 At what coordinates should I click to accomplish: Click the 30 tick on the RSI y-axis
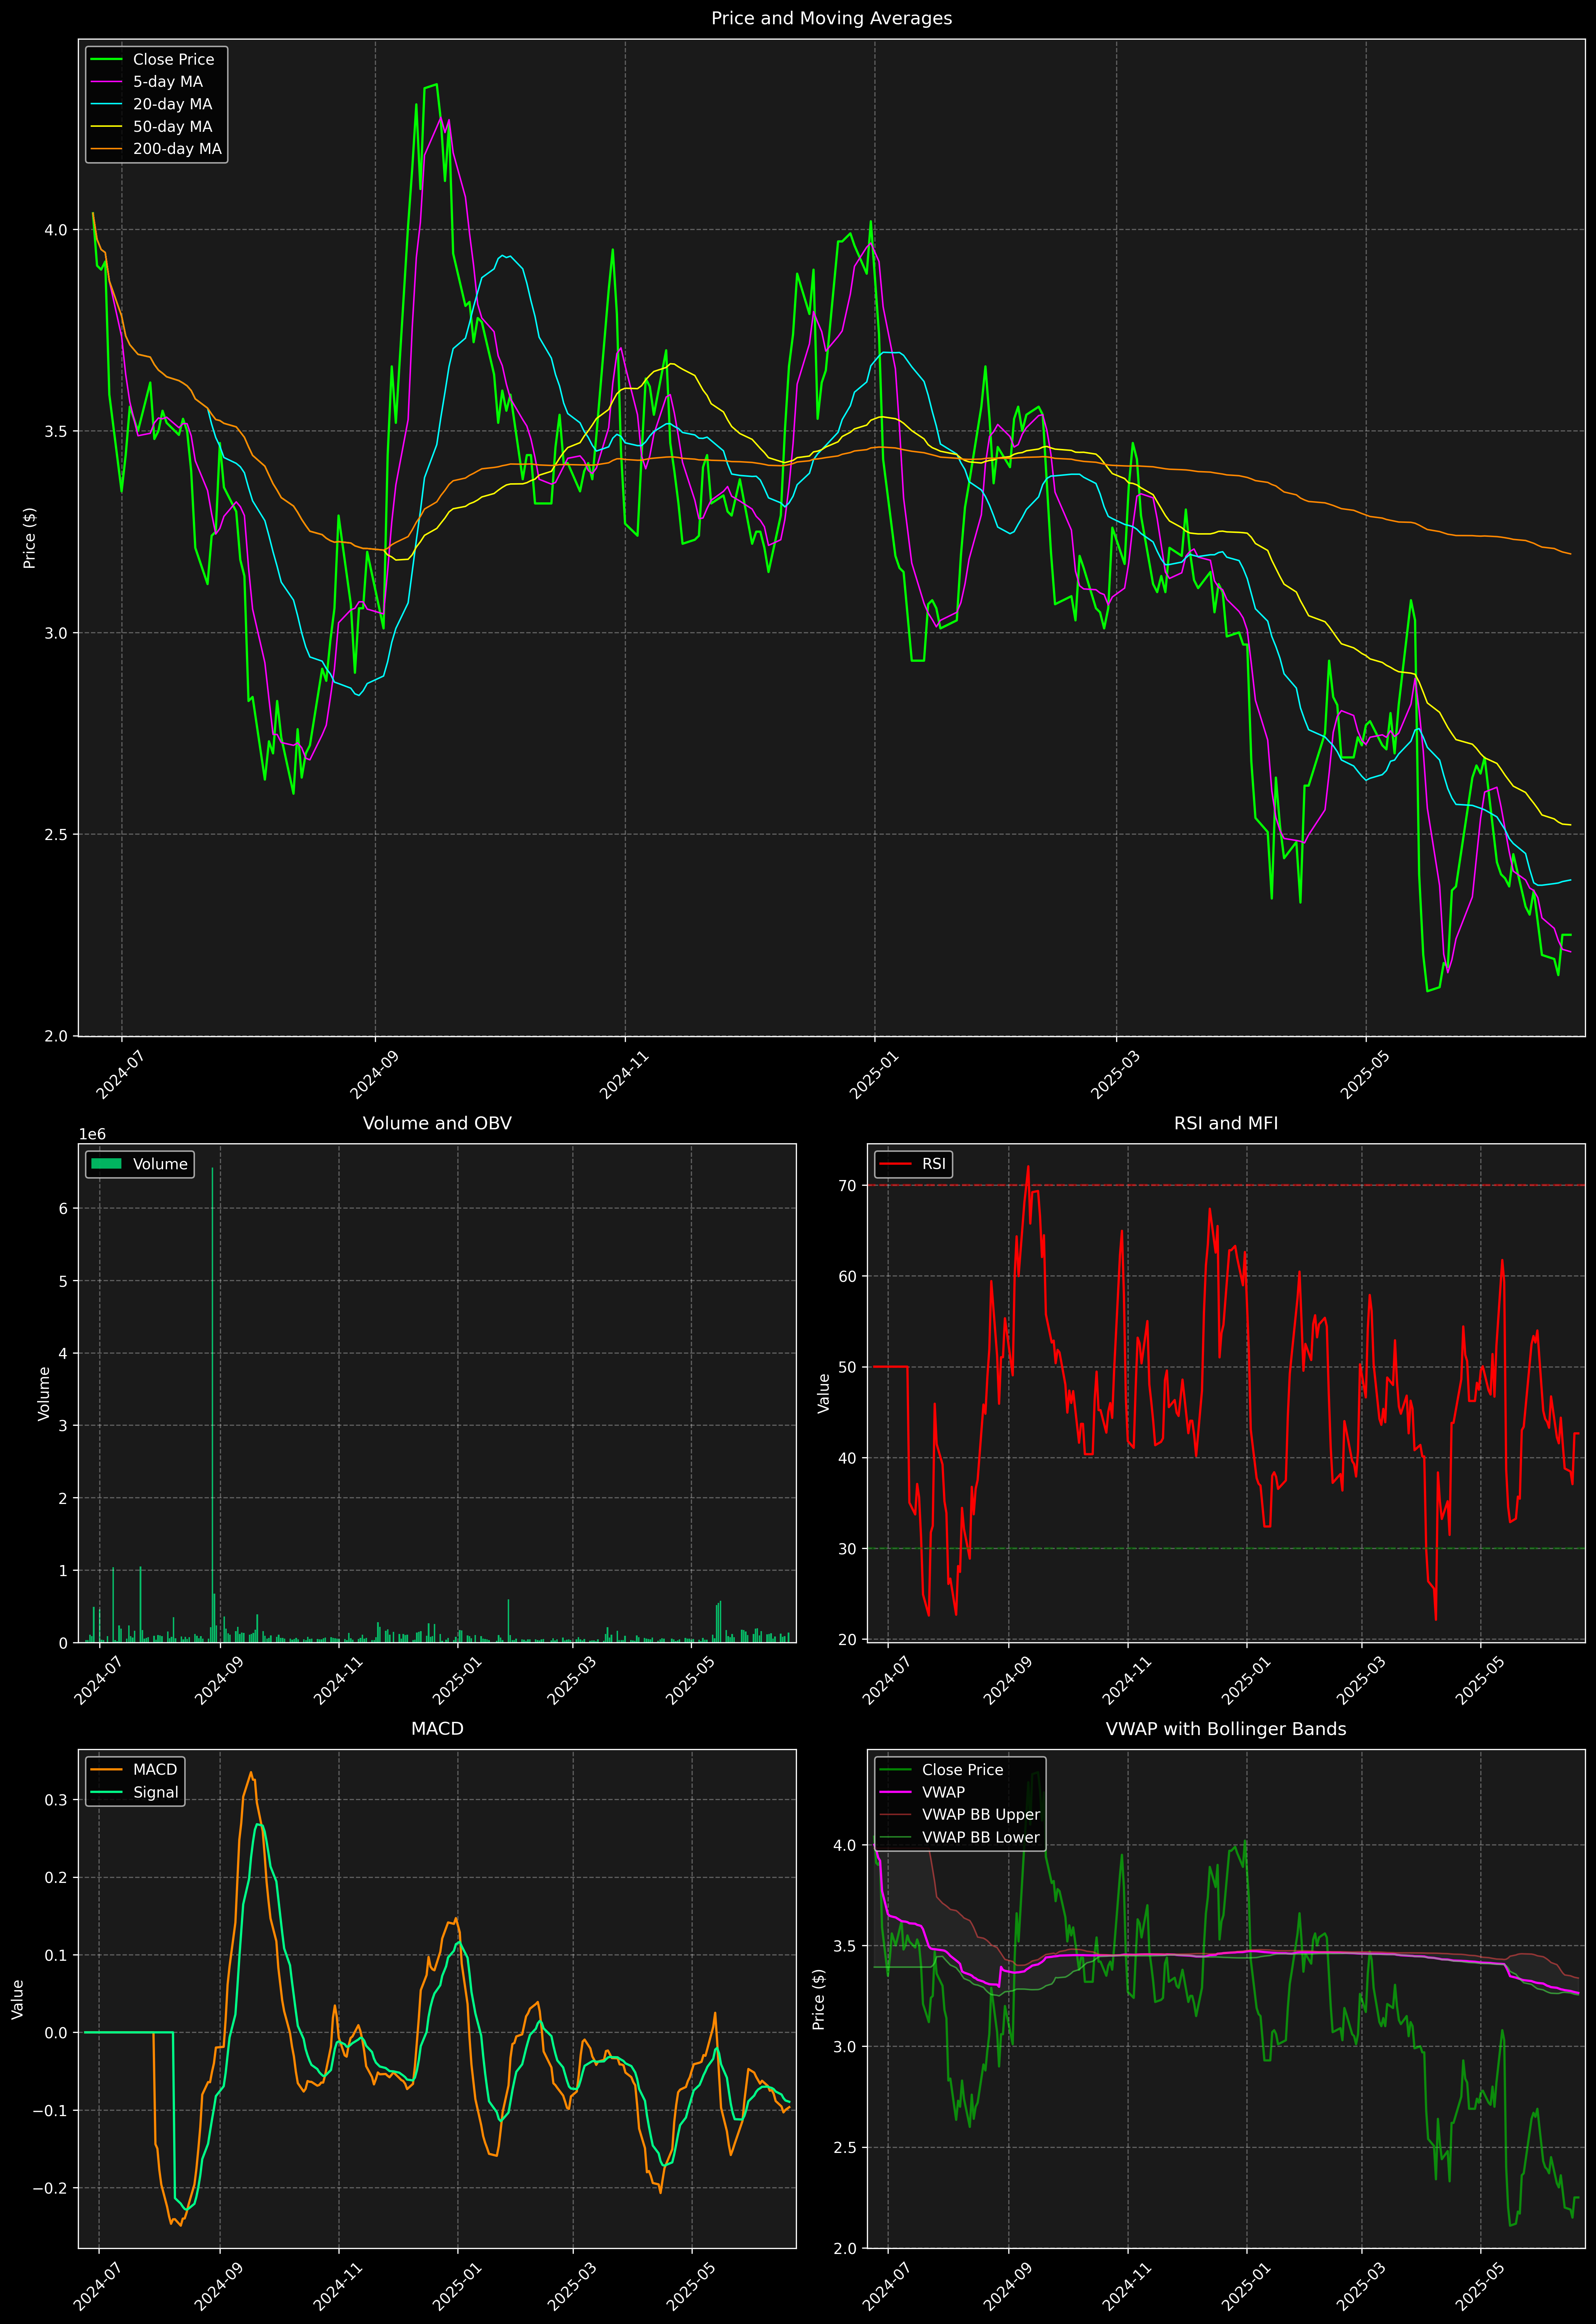pos(848,1549)
